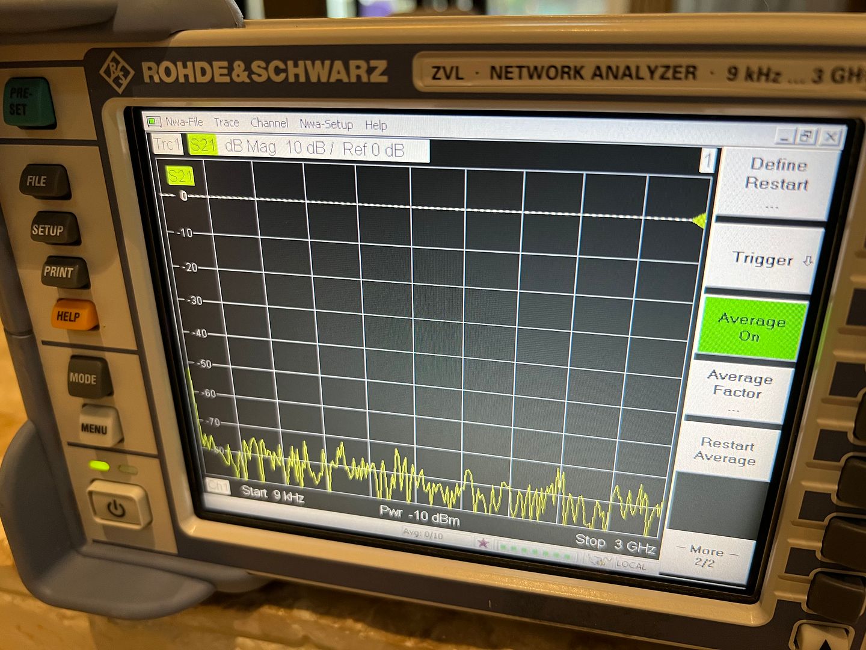The image size is (866, 650).
Task: Close the analyzer application window
Action: [831, 137]
